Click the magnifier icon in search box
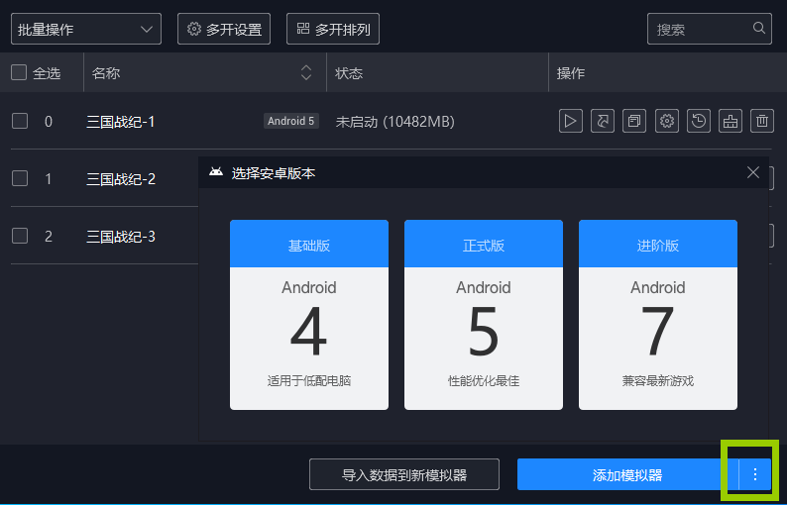This screenshot has width=787, height=505. pyautogui.click(x=759, y=28)
